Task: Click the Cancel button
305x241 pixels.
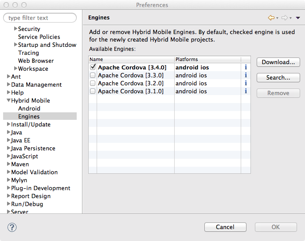Action: [x=225, y=227]
